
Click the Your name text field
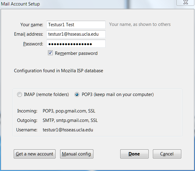(76, 25)
